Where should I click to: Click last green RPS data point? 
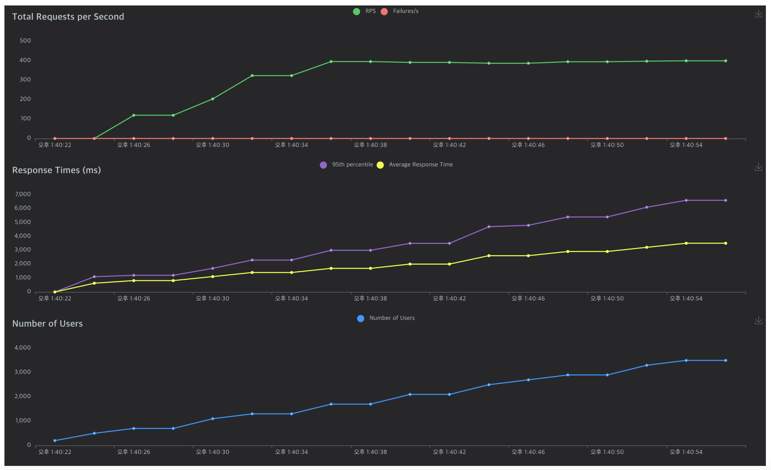[x=725, y=61]
